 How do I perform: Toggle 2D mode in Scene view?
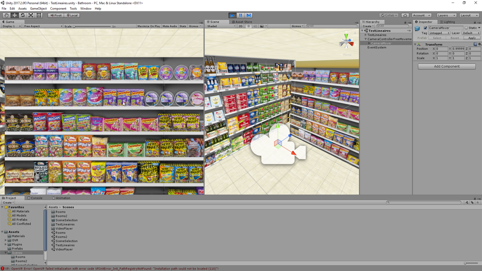pyautogui.click(x=241, y=26)
